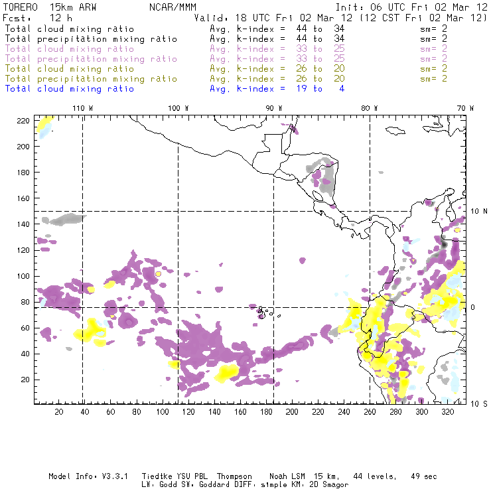Click the "100 W" longitude label
The height and width of the screenshot is (491, 491).
pyautogui.click(x=178, y=108)
